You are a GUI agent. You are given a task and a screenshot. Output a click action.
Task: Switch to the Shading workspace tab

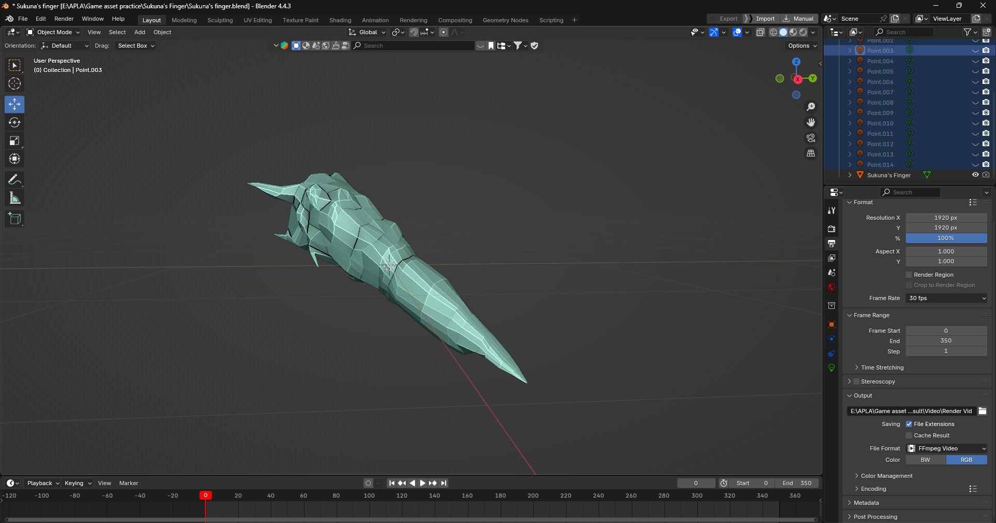(340, 20)
